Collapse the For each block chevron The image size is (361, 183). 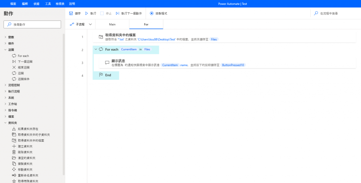[96, 49]
